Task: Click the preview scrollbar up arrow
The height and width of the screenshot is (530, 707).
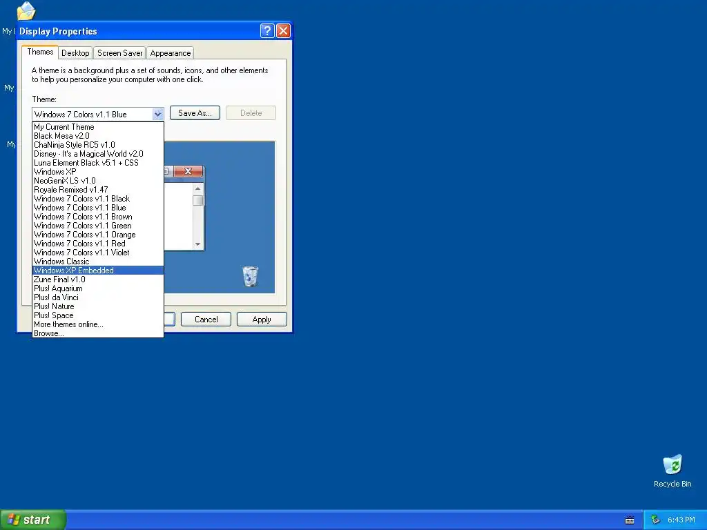Action: [197, 188]
